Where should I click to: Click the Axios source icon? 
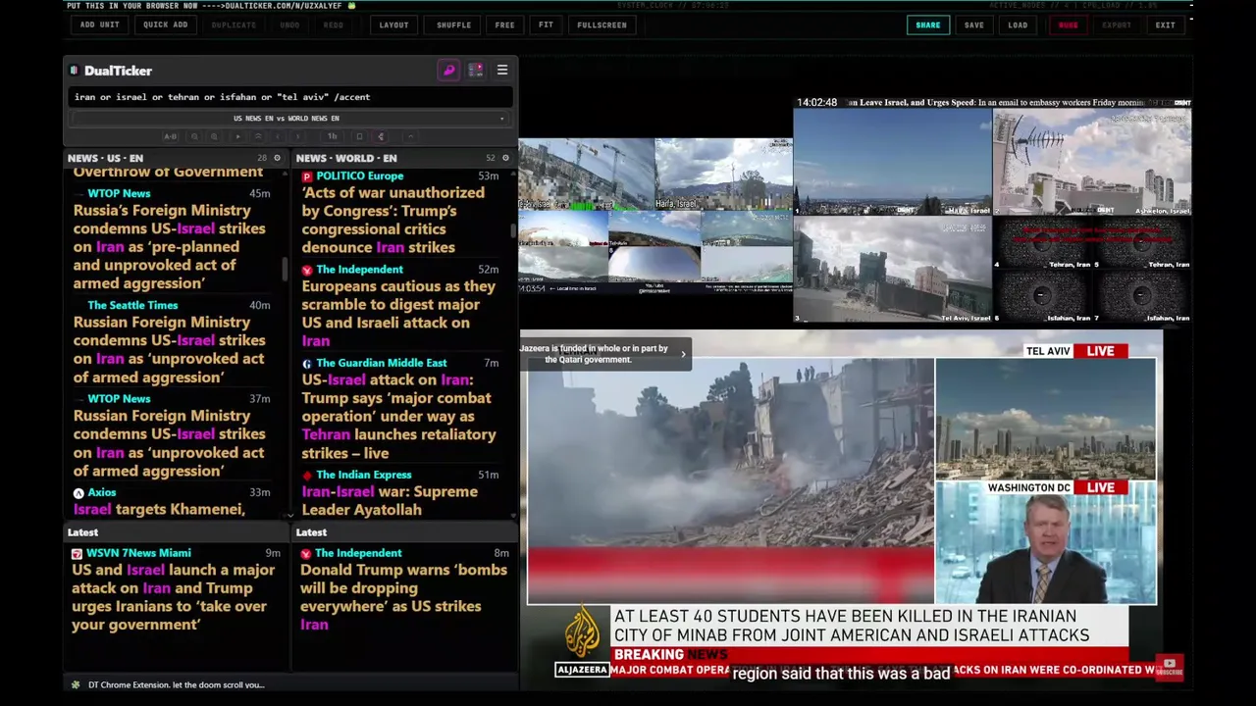[78, 493]
